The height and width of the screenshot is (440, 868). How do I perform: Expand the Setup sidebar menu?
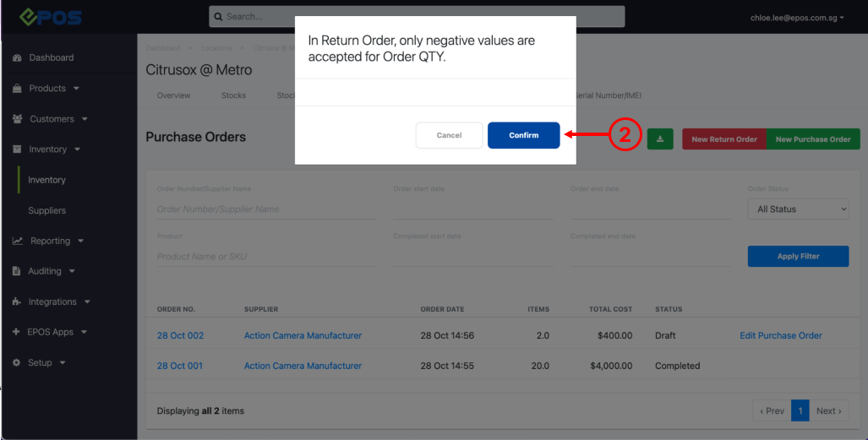click(47, 362)
